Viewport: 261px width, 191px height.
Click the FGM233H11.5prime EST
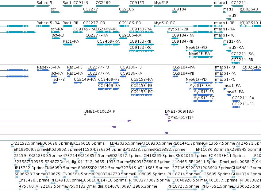(x=211, y=159)
